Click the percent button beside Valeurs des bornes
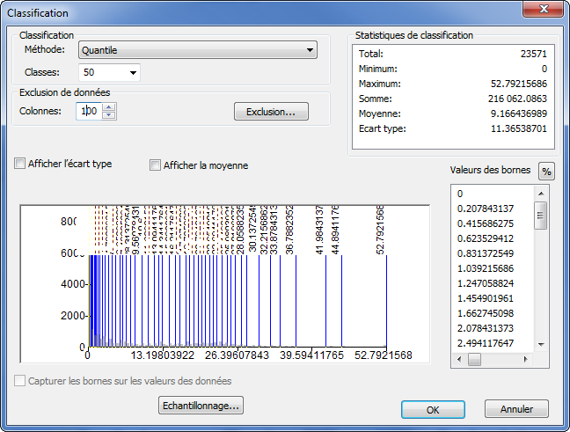The width and height of the screenshot is (570, 432). [x=546, y=171]
